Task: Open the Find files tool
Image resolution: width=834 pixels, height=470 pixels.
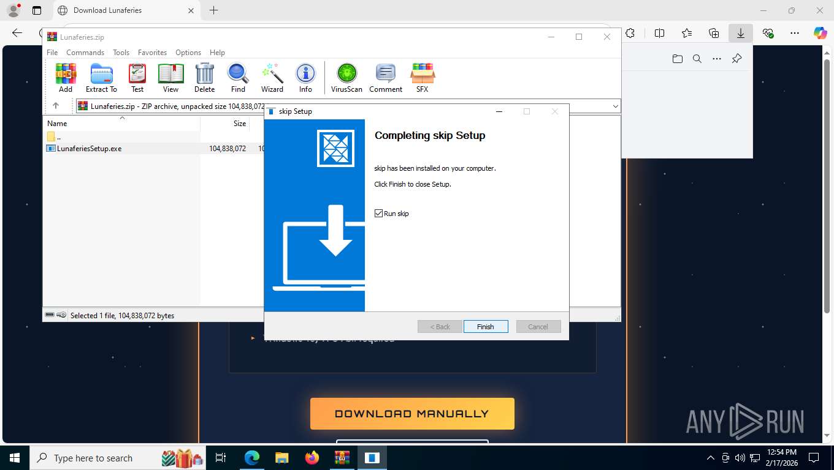Action: [238, 78]
